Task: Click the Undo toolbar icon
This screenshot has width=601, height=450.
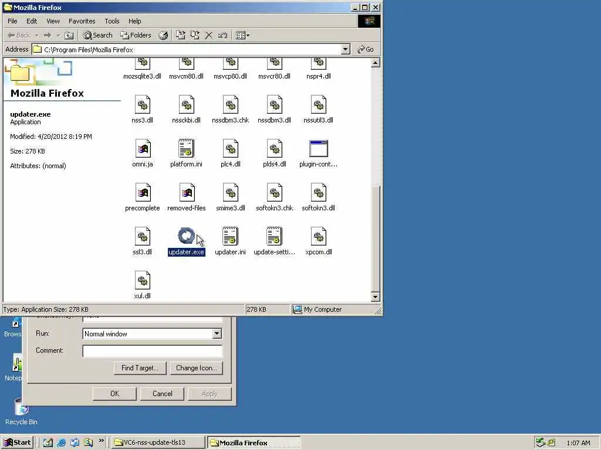Action: pos(222,35)
